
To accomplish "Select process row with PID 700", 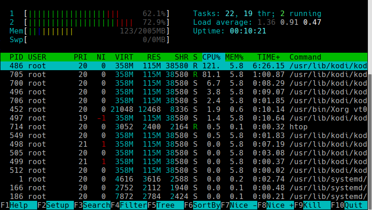I will point(184,83).
